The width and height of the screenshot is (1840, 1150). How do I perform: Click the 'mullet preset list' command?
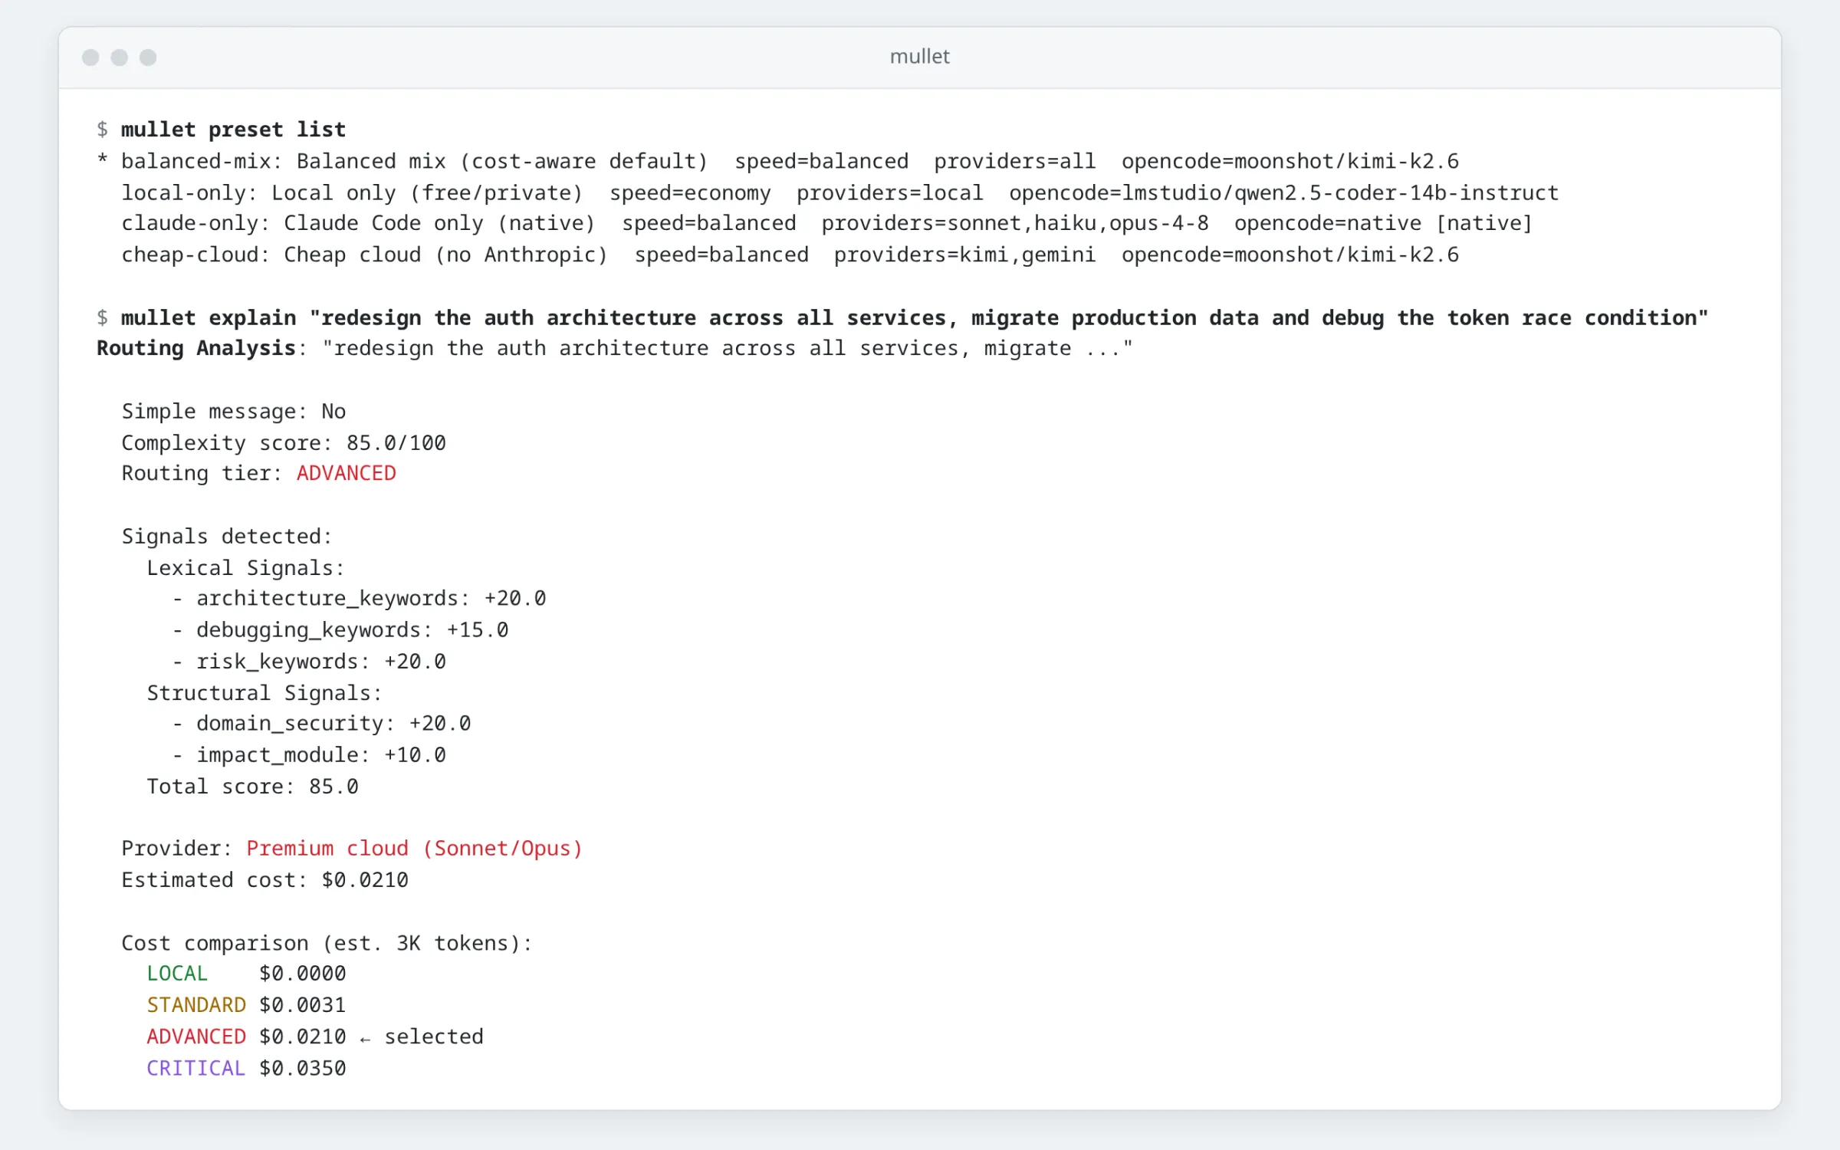point(233,130)
